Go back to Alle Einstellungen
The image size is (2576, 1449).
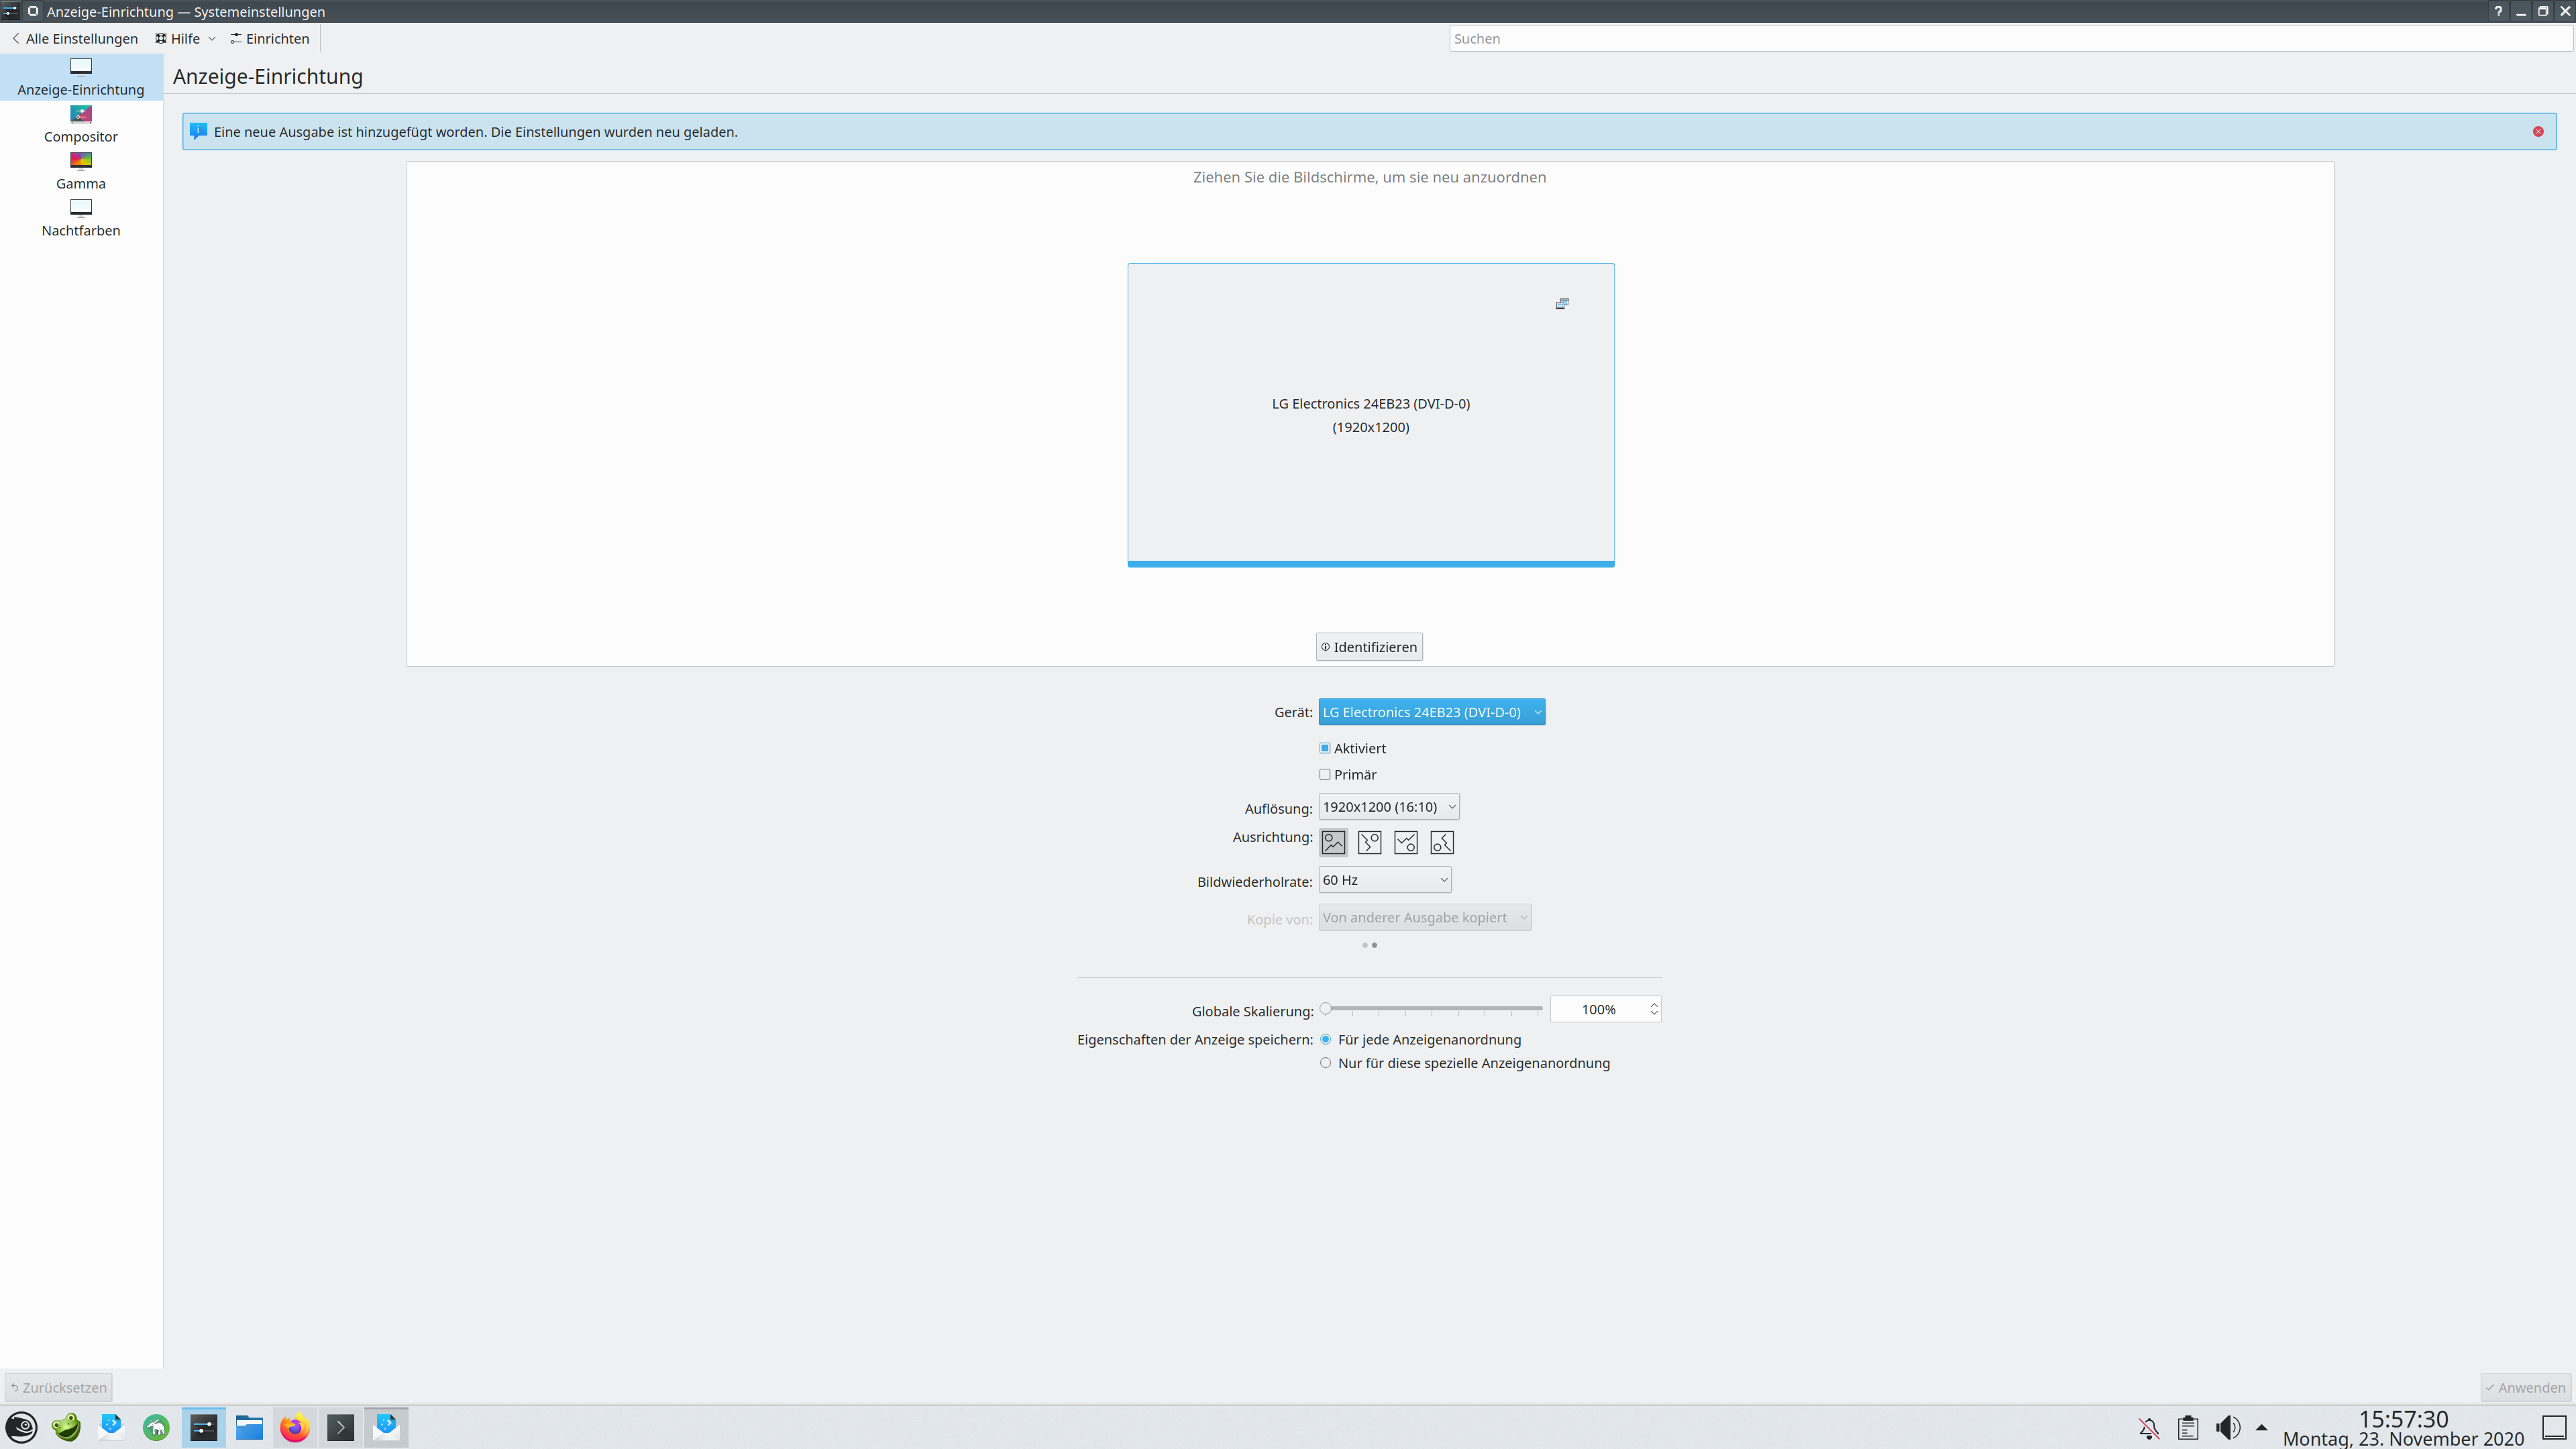(75, 39)
